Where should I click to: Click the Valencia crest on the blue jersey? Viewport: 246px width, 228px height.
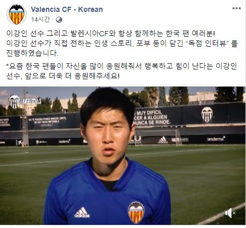point(136,212)
